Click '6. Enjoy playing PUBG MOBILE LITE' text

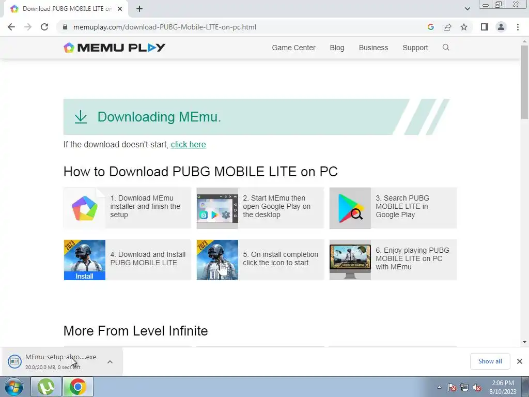[412, 258]
